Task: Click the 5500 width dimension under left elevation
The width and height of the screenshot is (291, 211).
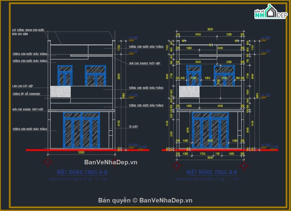Action: tap(81, 152)
